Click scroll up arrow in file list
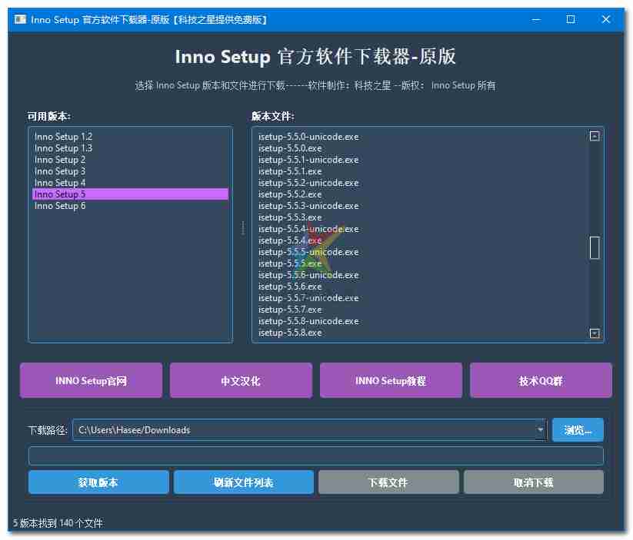The image size is (633, 540). click(x=594, y=137)
